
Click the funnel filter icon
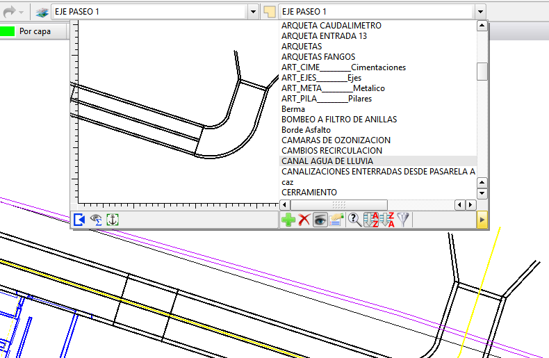pyautogui.click(x=403, y=220)
